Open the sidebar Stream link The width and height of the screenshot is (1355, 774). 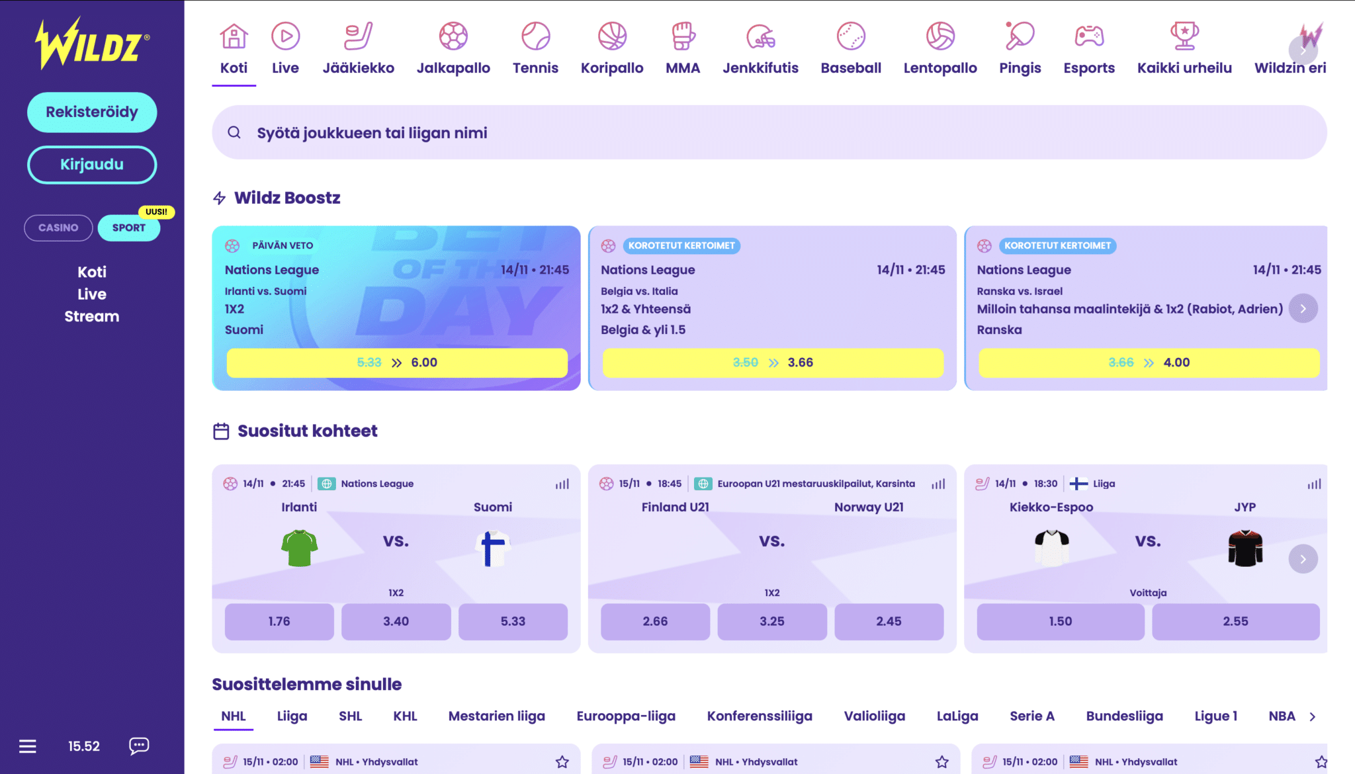[x=92, y=316]
